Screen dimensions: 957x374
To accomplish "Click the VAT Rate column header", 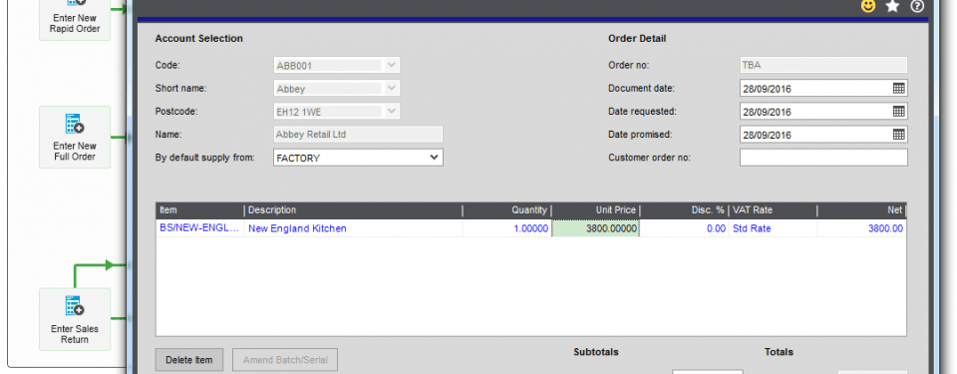I will (x=773, y=210).
